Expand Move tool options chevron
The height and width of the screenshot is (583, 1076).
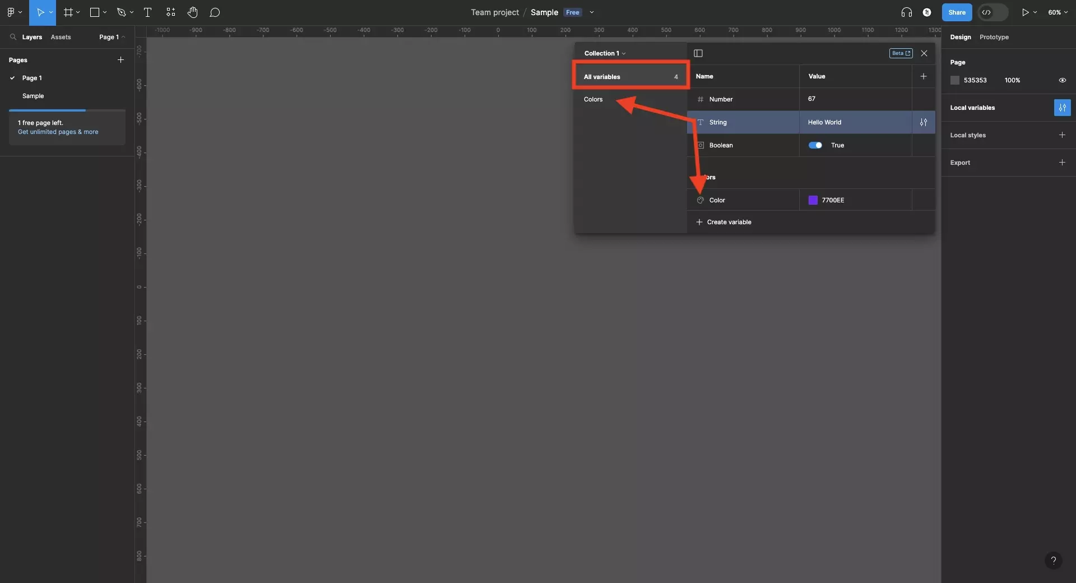(x=51, y=12)
